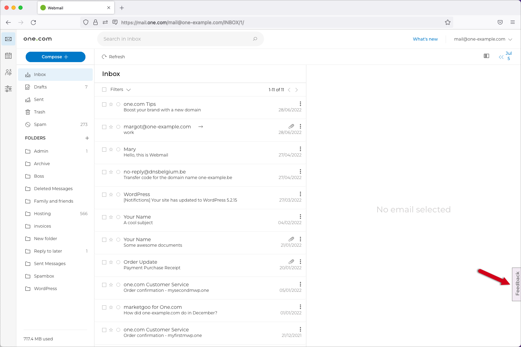Select the checkbox for Order Update email
521x347 pixels.
(104, 262)
